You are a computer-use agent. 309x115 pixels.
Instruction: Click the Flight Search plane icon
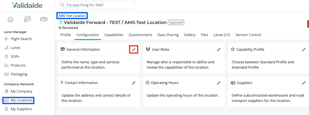pos(7,39)
